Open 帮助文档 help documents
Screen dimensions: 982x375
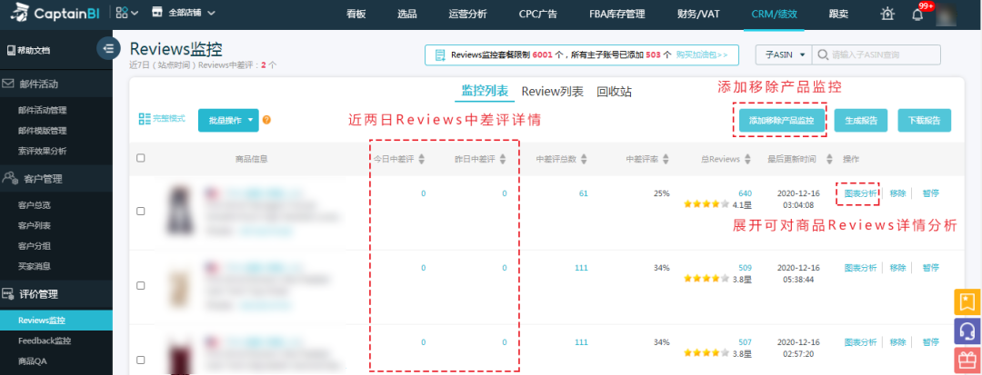tap(29, 50)
